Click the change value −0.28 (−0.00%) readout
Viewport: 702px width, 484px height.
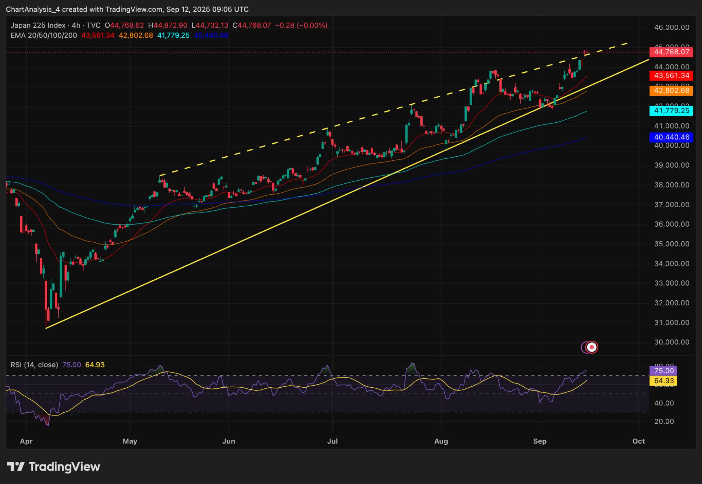[x=302, y=25]
